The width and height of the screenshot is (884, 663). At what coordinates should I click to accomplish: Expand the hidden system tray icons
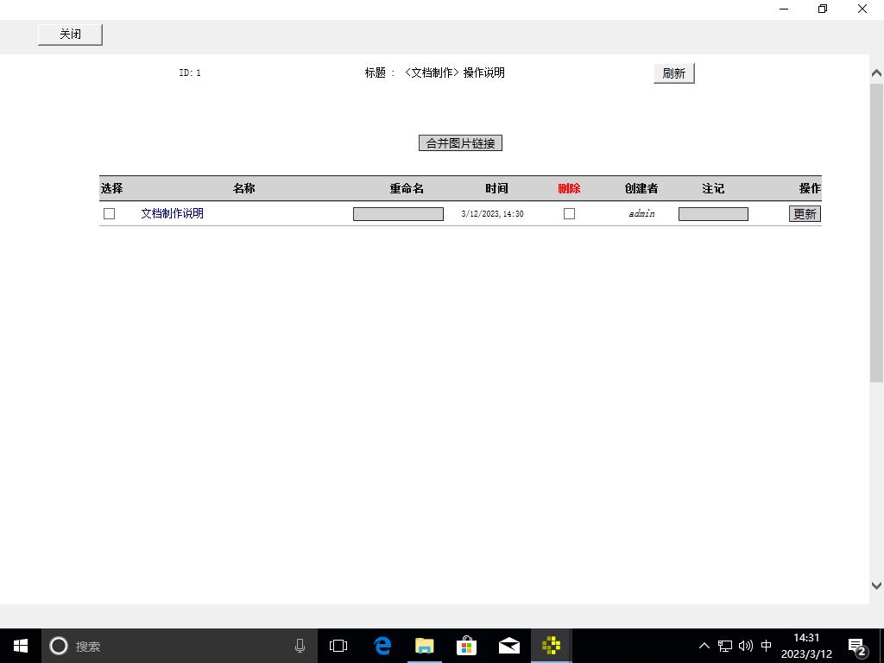click(704, 646)
